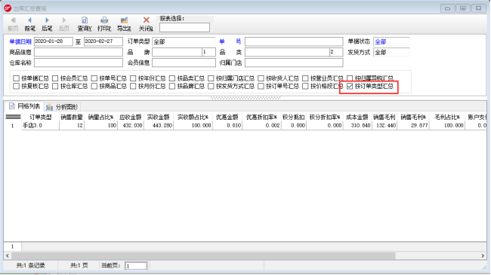This screenshot has height=275, width=491.
Task: Sort by 订单类型 column header
Action: click(40, 118)
